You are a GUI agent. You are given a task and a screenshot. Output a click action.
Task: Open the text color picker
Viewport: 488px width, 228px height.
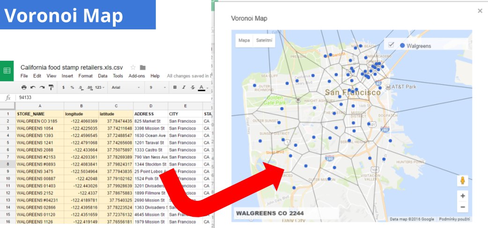coord(202,87)
